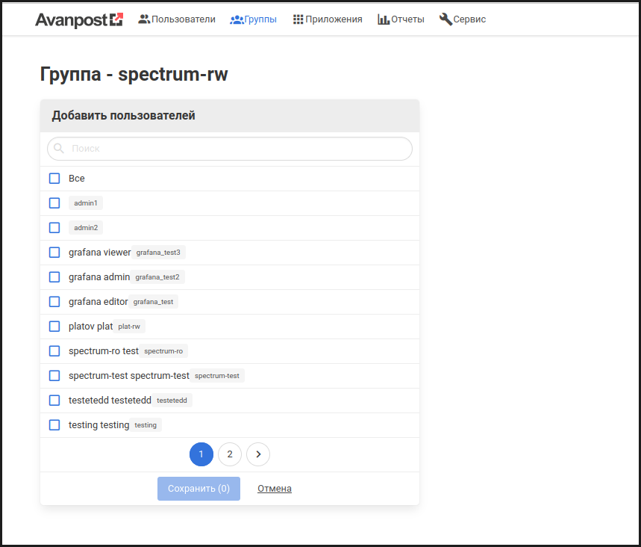Image resolution: width=641 pixels, height=547 pixels.
Task: Switch to page 2 of users
Action: 230,454
